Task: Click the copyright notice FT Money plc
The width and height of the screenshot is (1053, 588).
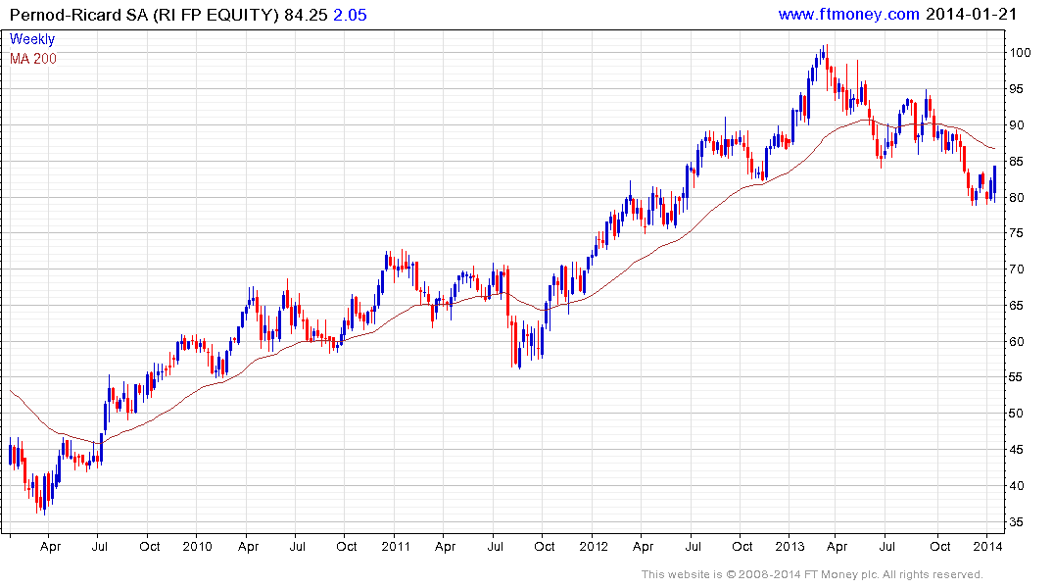Action: click(x=812, y=574)
